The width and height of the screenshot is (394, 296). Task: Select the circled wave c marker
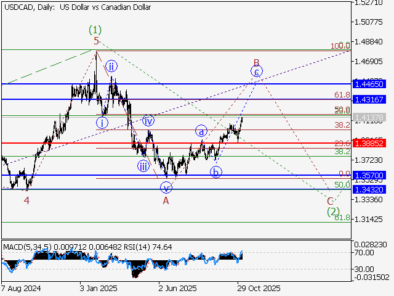(x=257, y=72)
